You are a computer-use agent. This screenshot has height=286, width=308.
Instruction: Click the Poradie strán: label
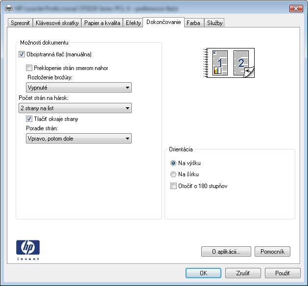(x=42, y=128)
